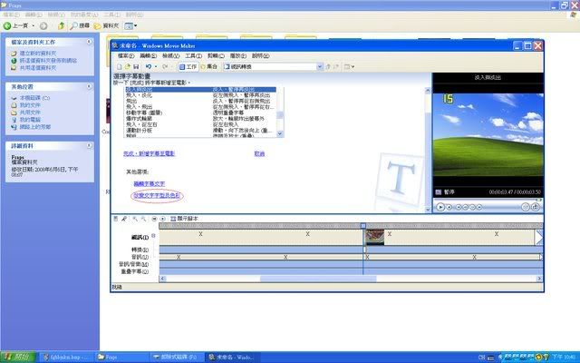Click the Up folder icon in Explorer toolbar
This screenshot has height=363, width=580.
click(x=54, y=25)
